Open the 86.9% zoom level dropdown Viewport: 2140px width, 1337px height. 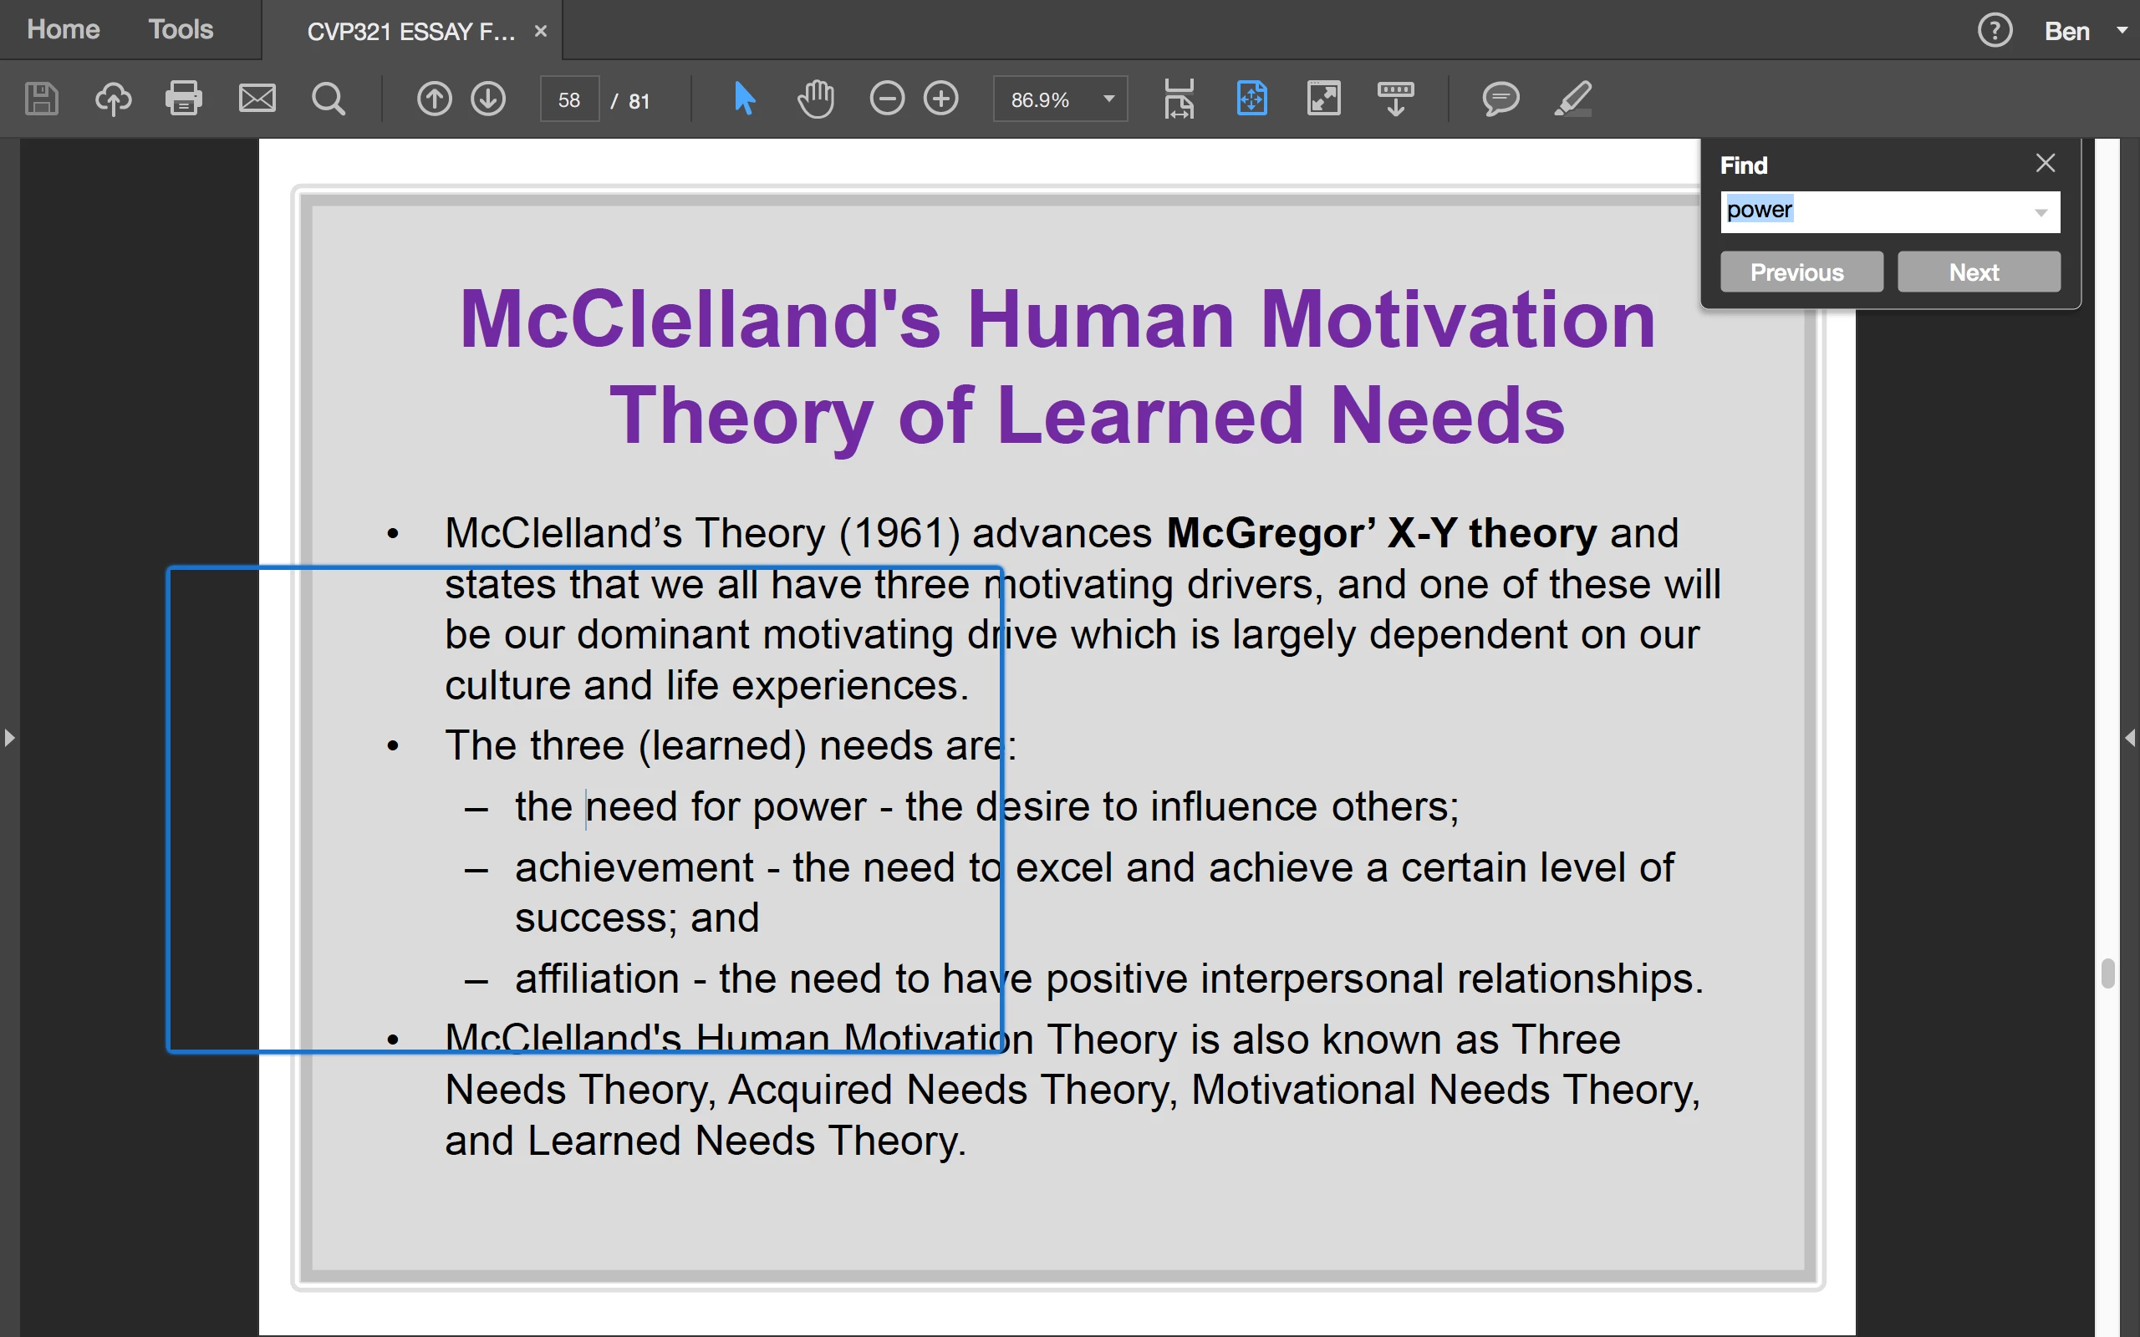pos(1109,99)
